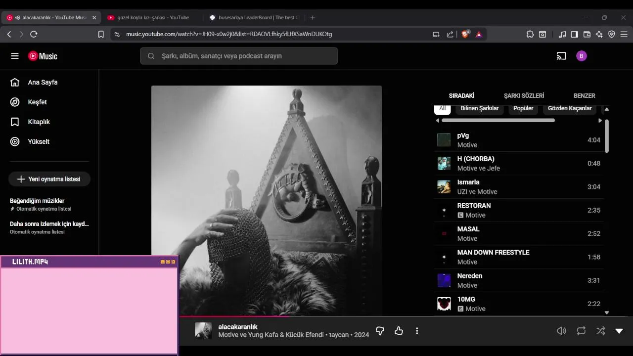
Task: Select the Gözden Kaçanlar filter chip
Action: 570,109
